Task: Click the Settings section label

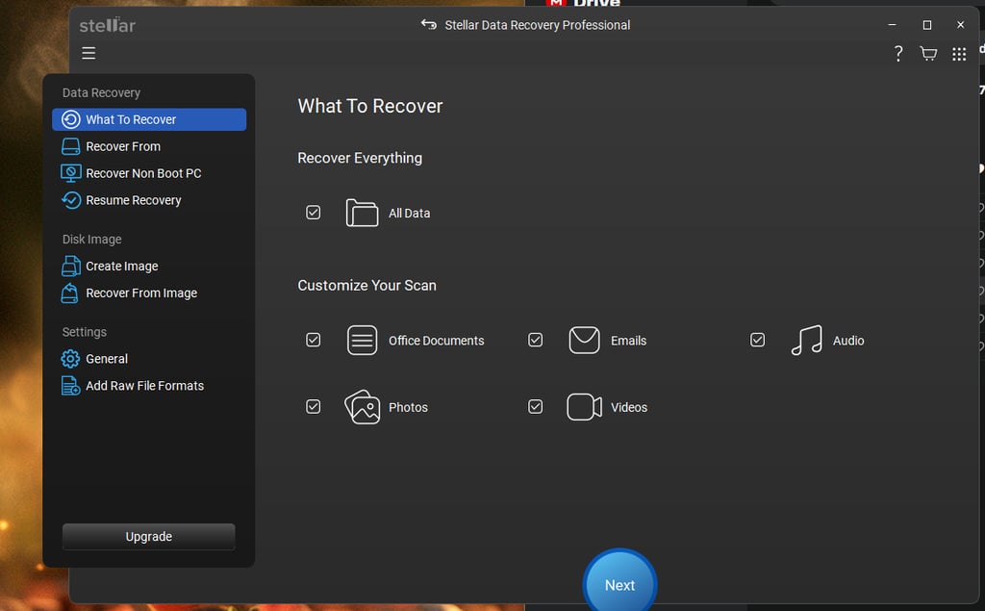Action: 85,332
